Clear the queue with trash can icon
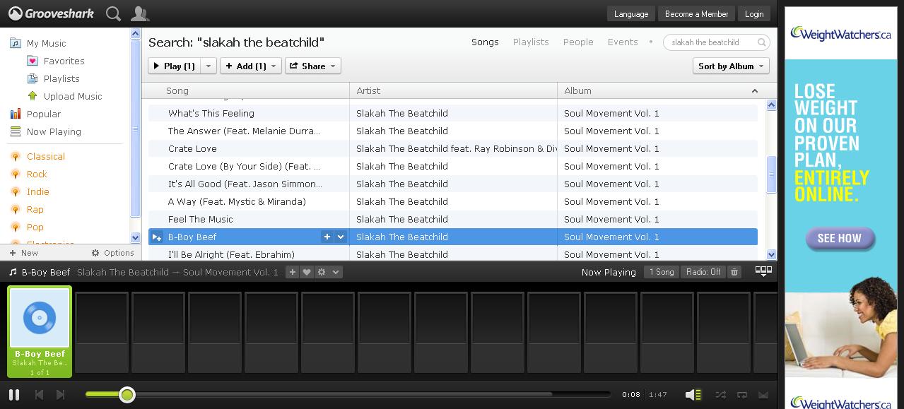Screen dimensions: 904x409 [x=734, y=271]
